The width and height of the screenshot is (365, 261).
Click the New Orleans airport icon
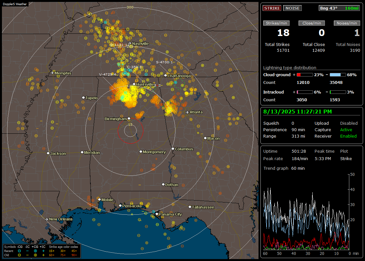click(x=47, y=219)
